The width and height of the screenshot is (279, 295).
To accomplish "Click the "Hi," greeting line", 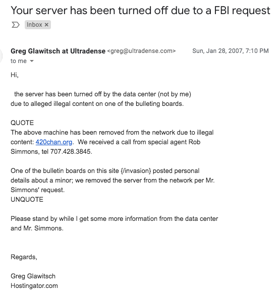I will [15, 75].
